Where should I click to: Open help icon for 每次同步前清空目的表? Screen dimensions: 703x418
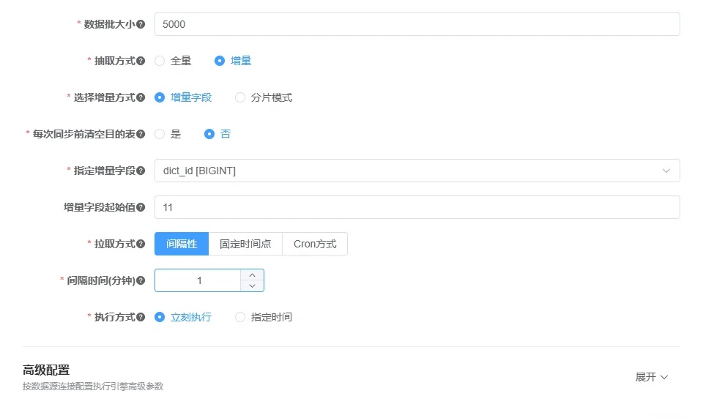[141, 134]
